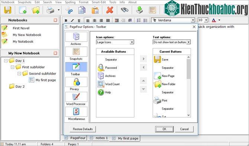Select the First Novel notebook
This screenshot has width=249, height=146.
[21, 28]
